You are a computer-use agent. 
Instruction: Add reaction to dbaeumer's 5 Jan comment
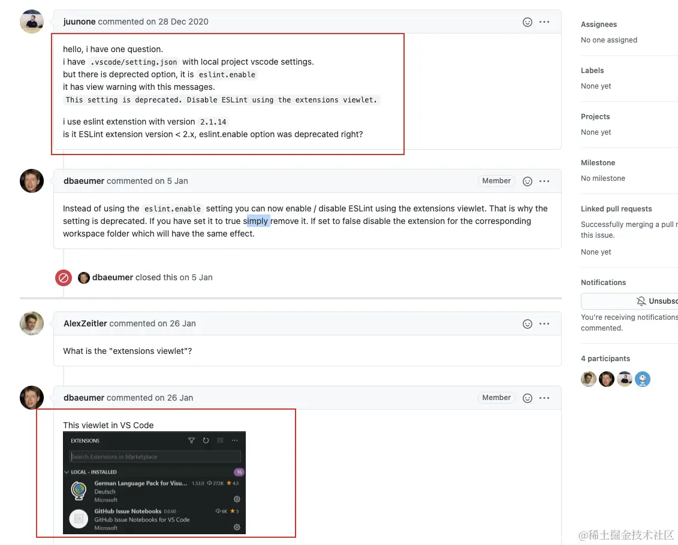click(527, 181)
